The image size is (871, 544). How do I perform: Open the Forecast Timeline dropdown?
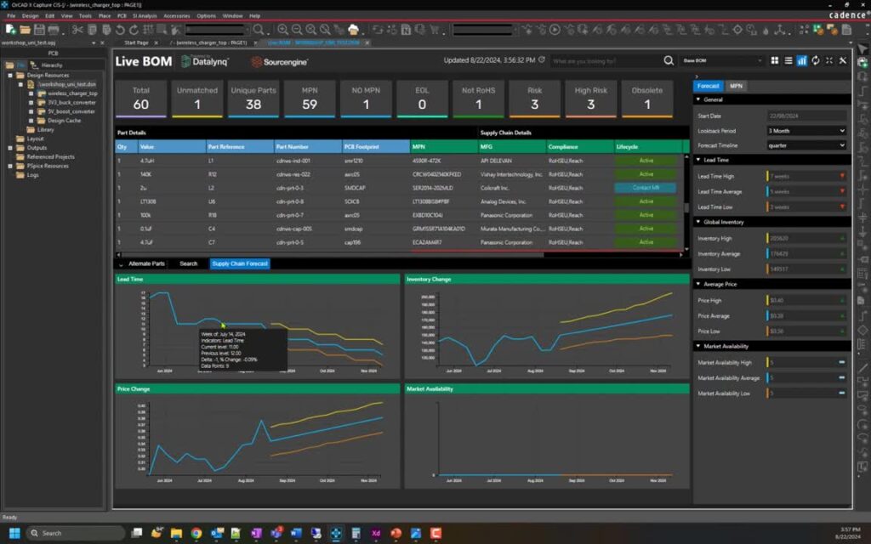(806, 145)
